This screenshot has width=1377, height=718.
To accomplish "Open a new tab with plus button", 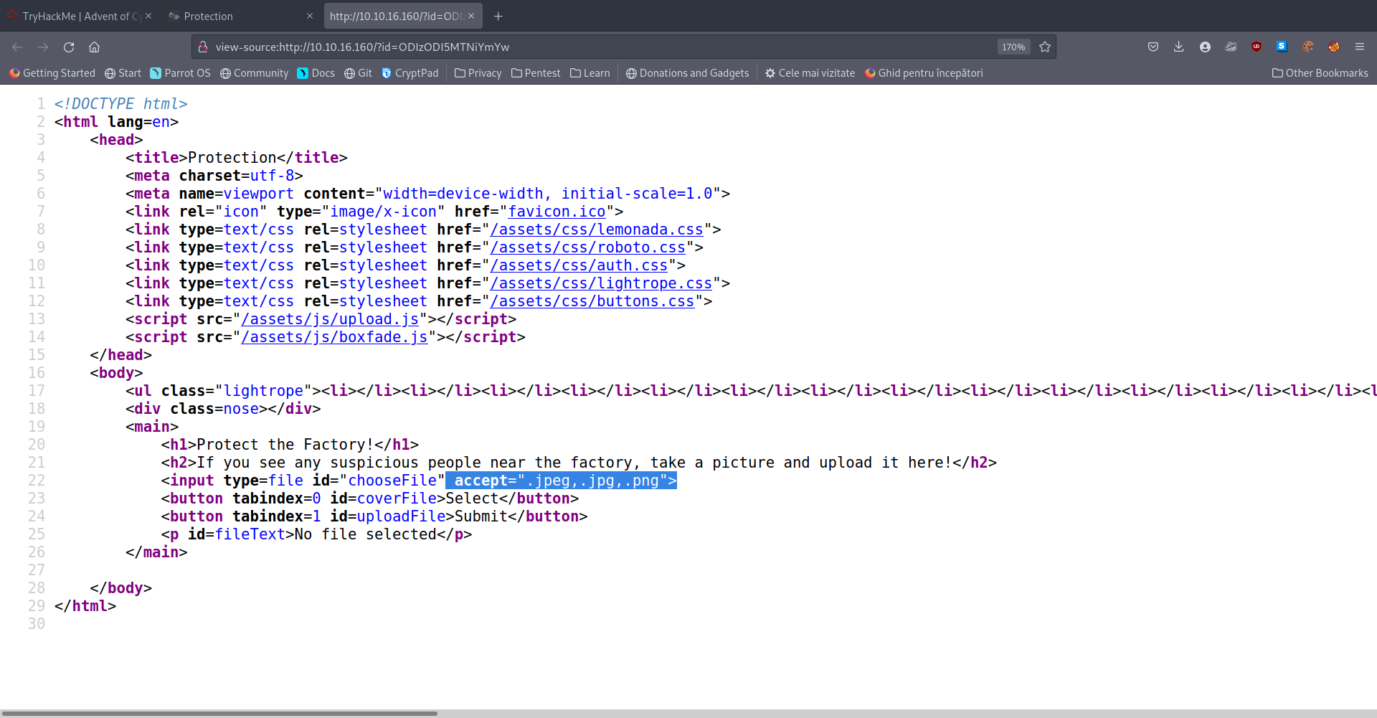I will [x=498, y=16].
